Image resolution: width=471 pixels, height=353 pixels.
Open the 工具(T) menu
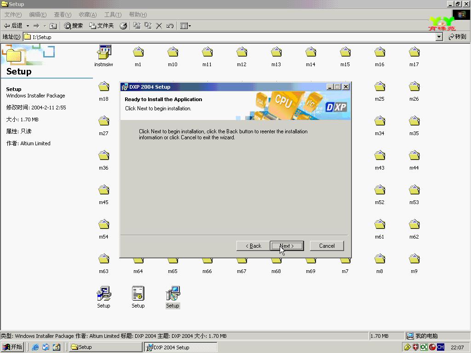pos(113,14)
